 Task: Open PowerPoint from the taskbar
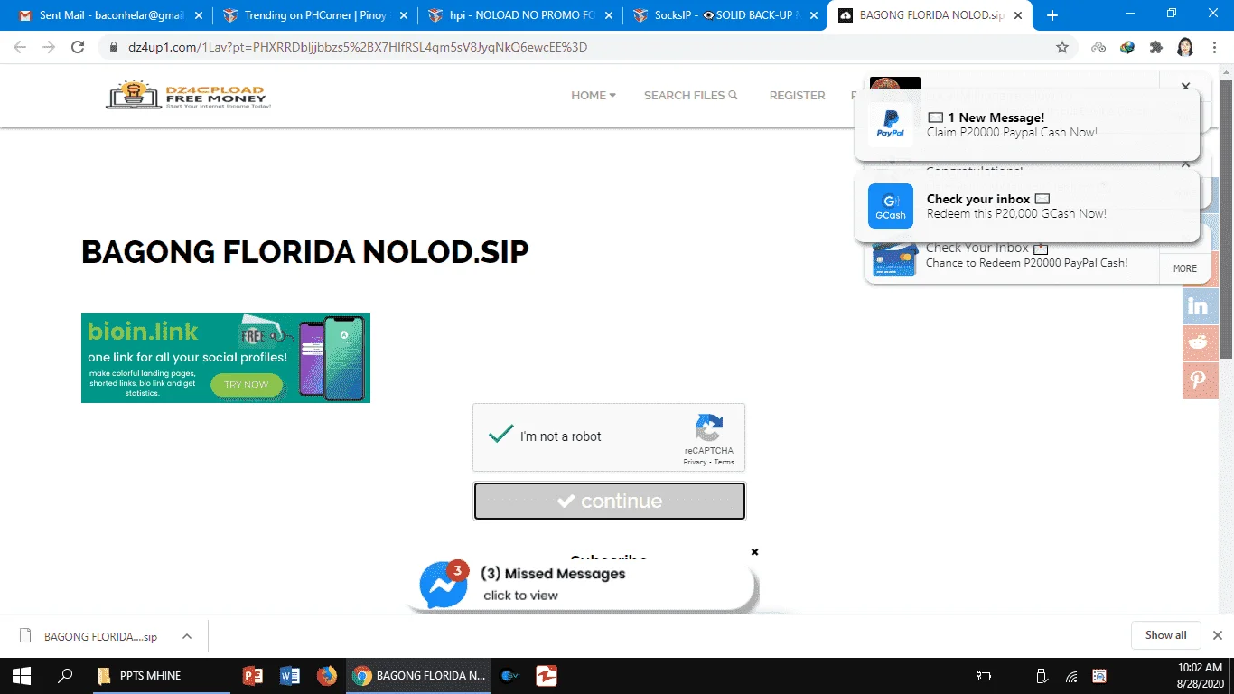click(253, 675)
